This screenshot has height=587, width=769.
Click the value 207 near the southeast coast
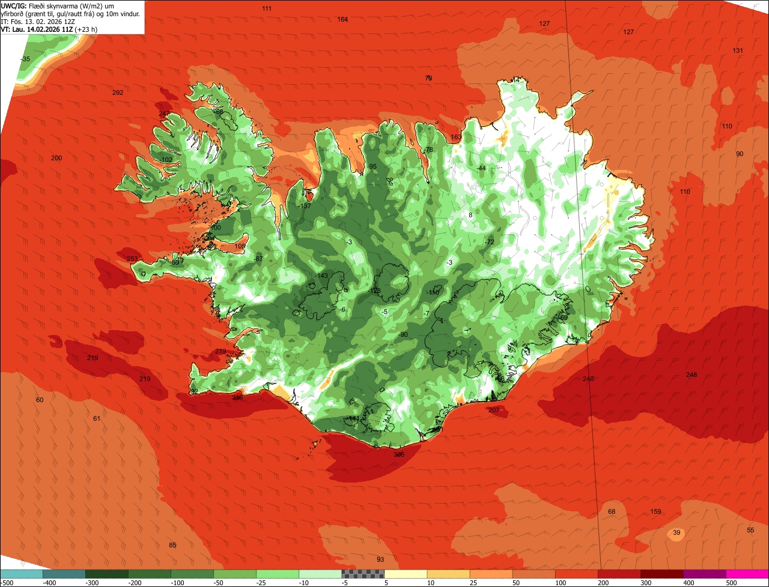[494, 410]
